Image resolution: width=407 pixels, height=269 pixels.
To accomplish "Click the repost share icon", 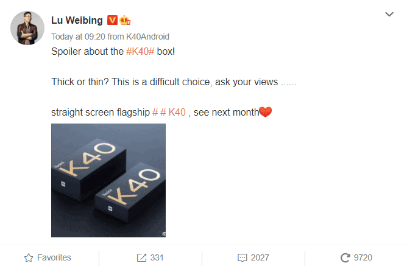I will [x=142, y=257].
